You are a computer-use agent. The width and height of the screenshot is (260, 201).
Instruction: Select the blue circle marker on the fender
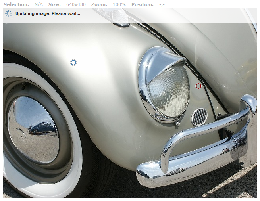(x=73, y=63)
